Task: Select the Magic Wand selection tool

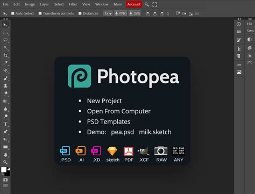Action: click(x=5, y=48)
